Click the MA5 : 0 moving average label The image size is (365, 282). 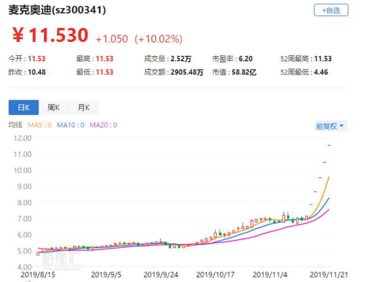(x=40, y=125)
